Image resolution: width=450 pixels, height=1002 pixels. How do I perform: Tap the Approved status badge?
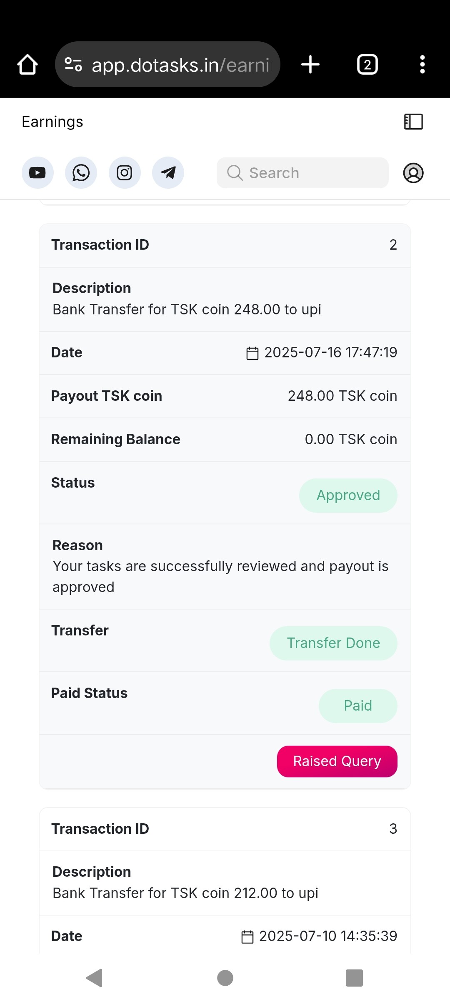click(x=348, y=496)
